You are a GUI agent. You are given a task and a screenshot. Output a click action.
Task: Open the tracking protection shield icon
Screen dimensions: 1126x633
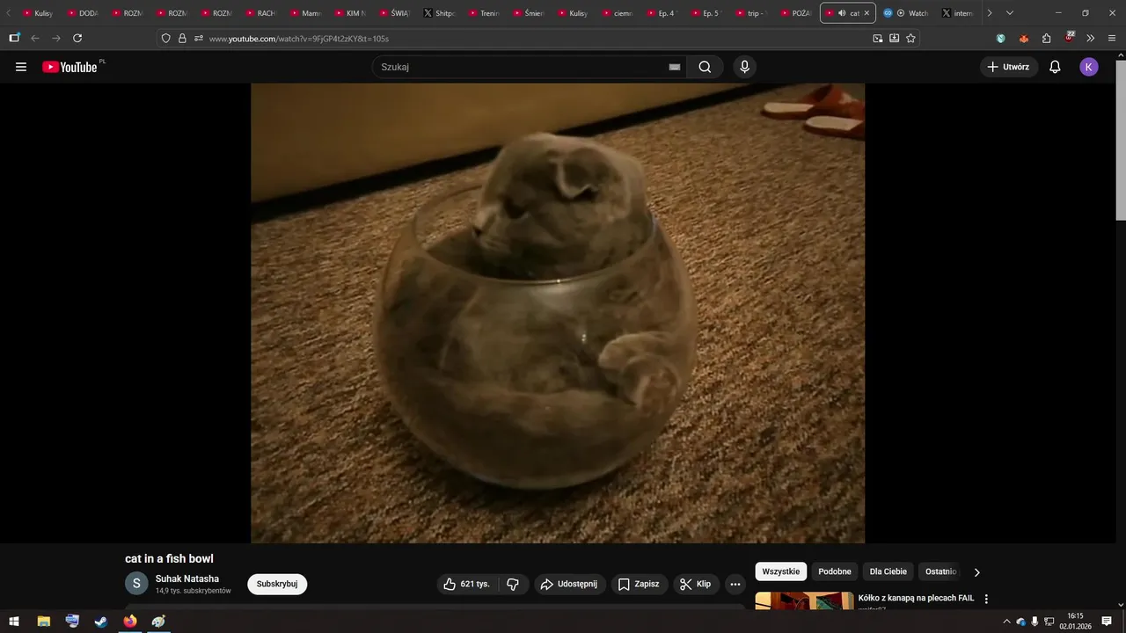coord(165,39)
